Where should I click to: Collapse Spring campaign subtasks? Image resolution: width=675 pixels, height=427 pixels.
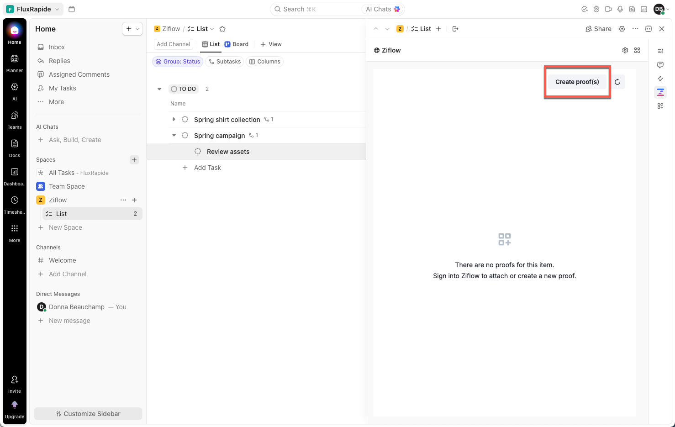[174, 135]
